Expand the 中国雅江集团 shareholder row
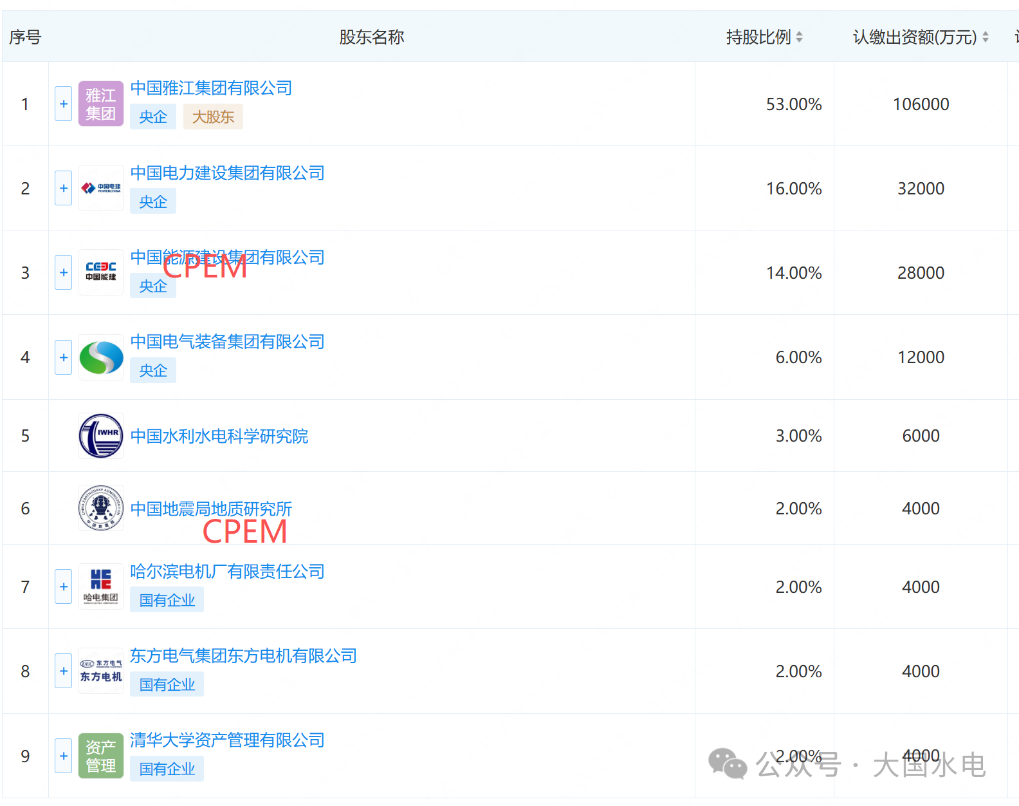This screenshot has width=1019, height=806. coord(63,104)
